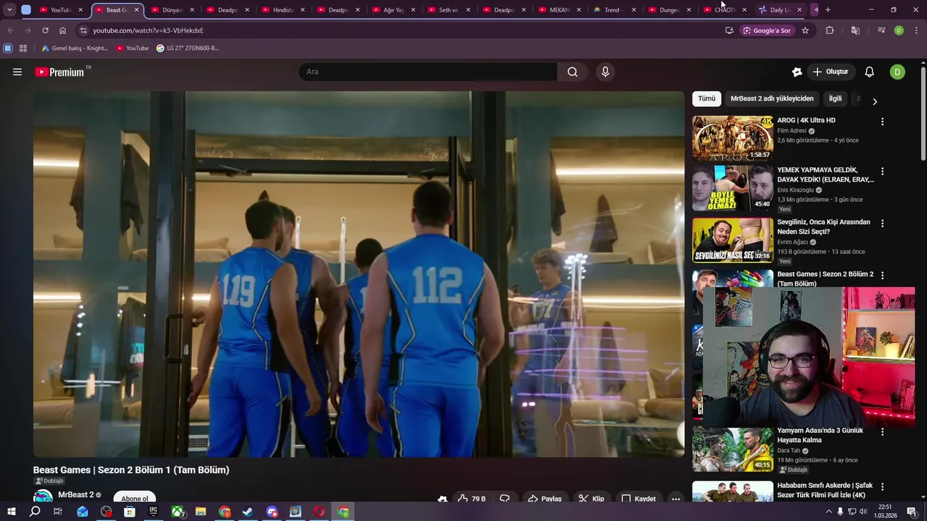Open the Apps grid in bookmarks bar
This screenshot has height=521, width=927.
coord(23,48)
